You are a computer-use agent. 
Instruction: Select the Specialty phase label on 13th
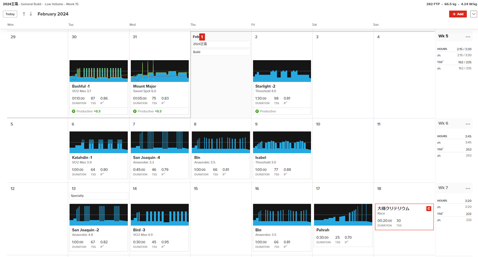pos(99,196)
